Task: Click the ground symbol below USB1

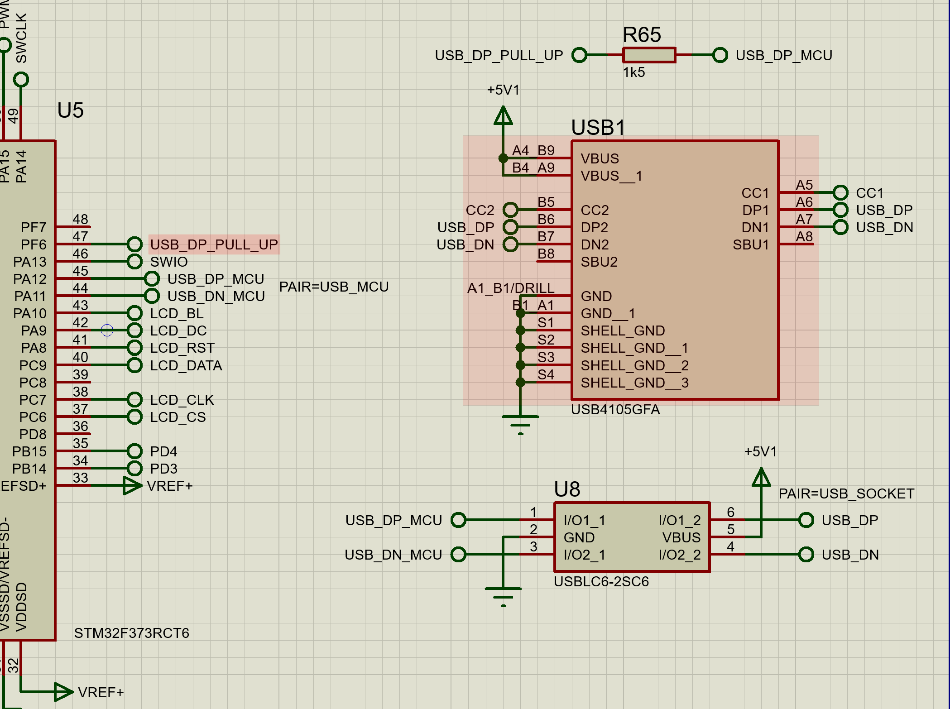Action: coord(520,425)
